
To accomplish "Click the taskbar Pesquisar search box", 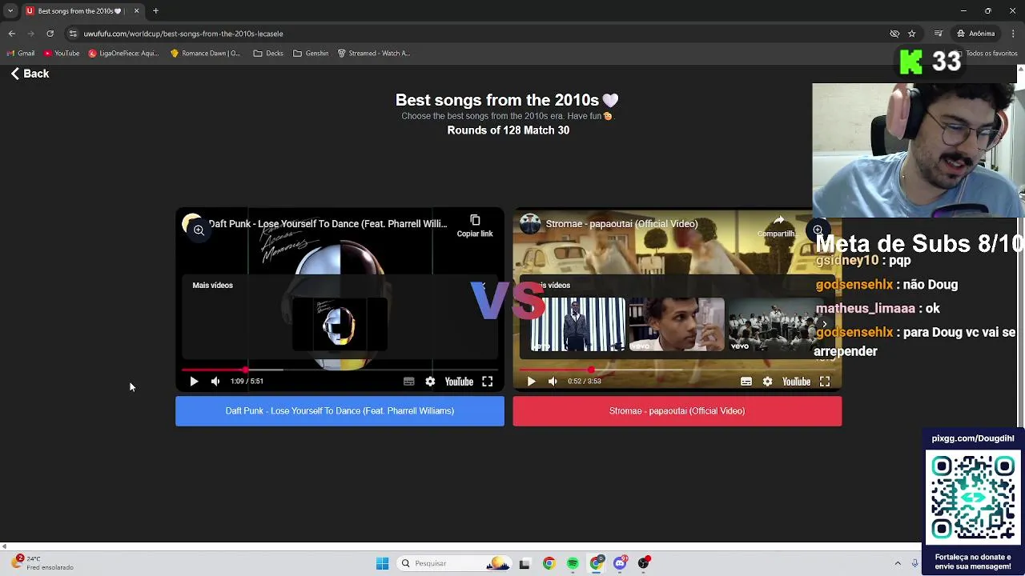I will point(454,563).
